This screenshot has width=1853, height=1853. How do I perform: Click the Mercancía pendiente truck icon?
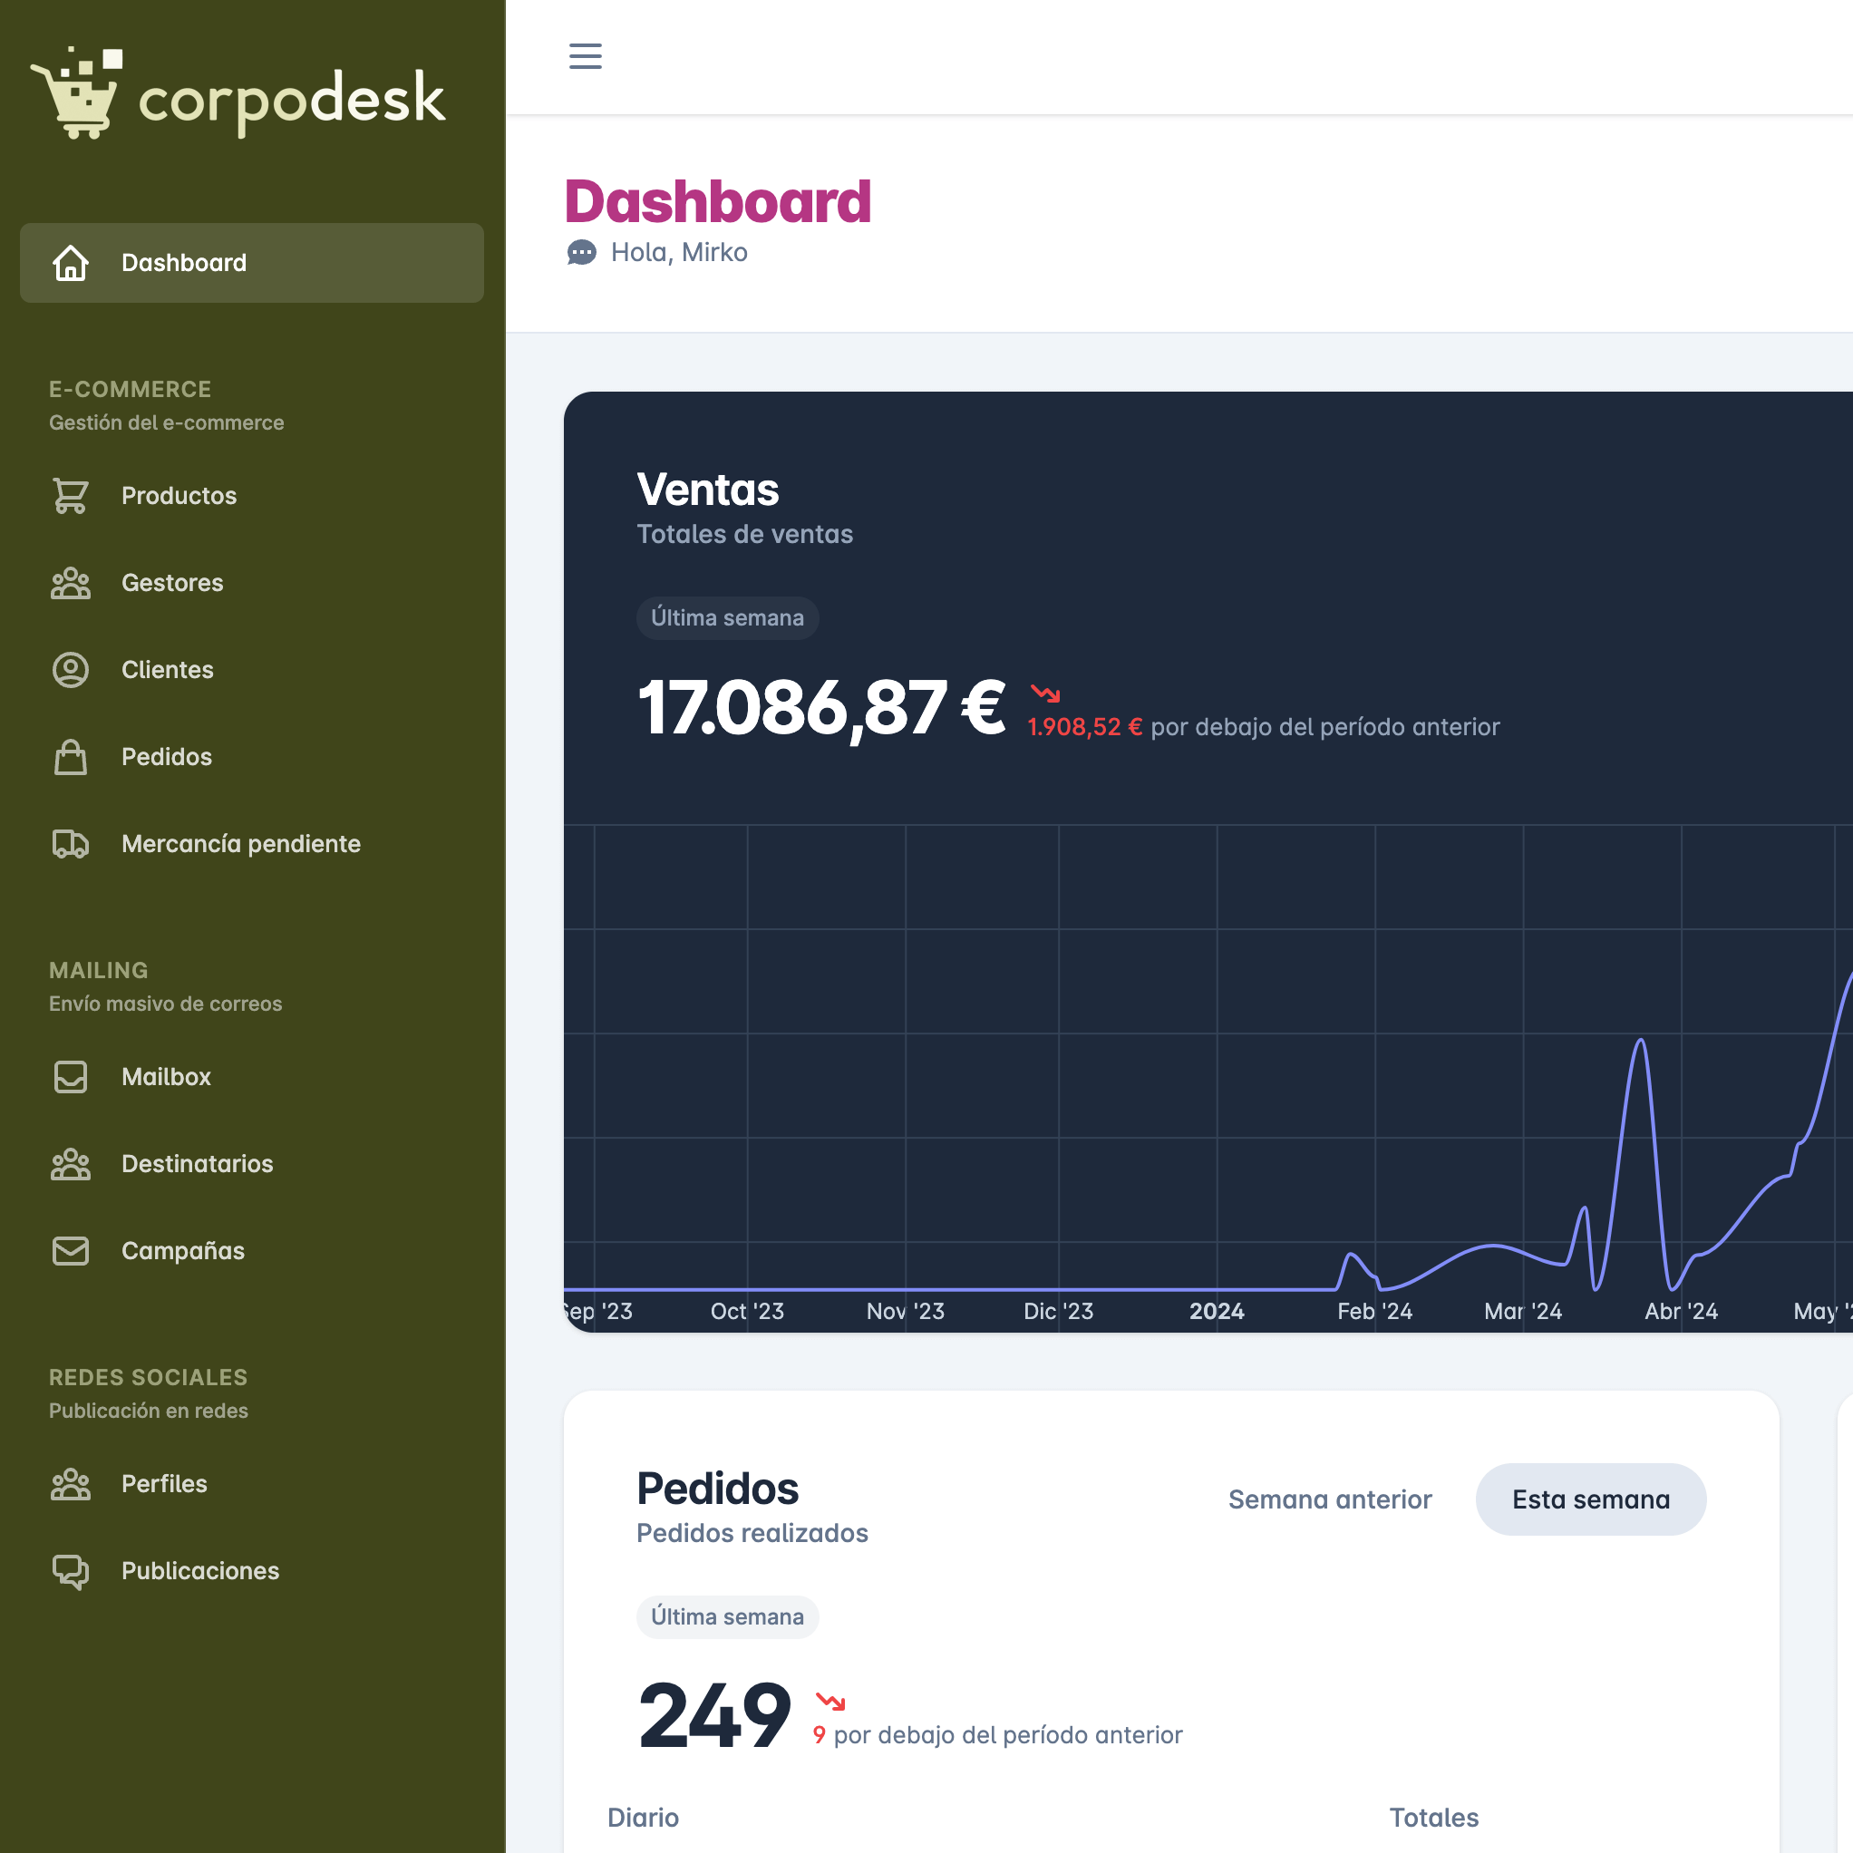(x=70, y=844)
